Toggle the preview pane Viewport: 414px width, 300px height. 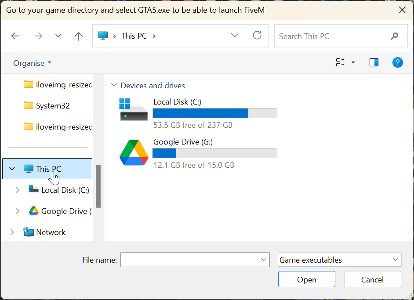(x=374, y=62)
